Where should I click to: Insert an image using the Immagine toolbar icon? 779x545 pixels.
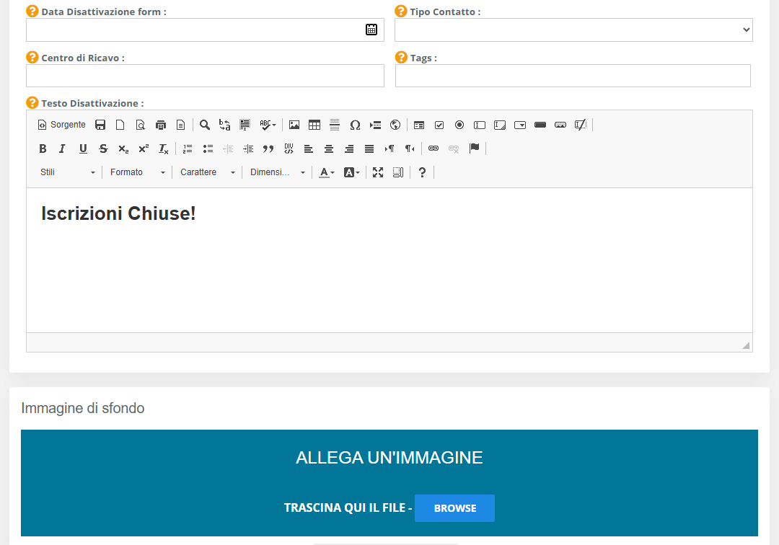[294, 124]
